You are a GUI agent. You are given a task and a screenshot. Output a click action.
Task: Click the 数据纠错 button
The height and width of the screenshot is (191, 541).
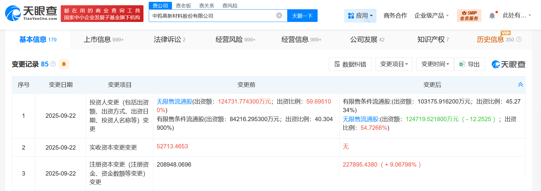pyautogui.click(x=350, y=64)
